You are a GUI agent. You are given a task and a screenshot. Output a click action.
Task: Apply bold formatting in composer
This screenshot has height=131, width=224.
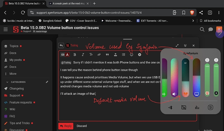coord(75,55)
